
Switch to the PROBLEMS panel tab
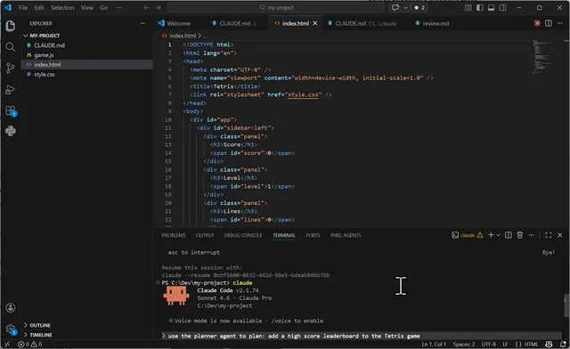click(x=174, y=235)
